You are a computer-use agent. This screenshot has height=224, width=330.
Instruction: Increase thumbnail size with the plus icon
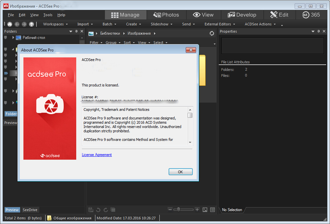[197, 209]
